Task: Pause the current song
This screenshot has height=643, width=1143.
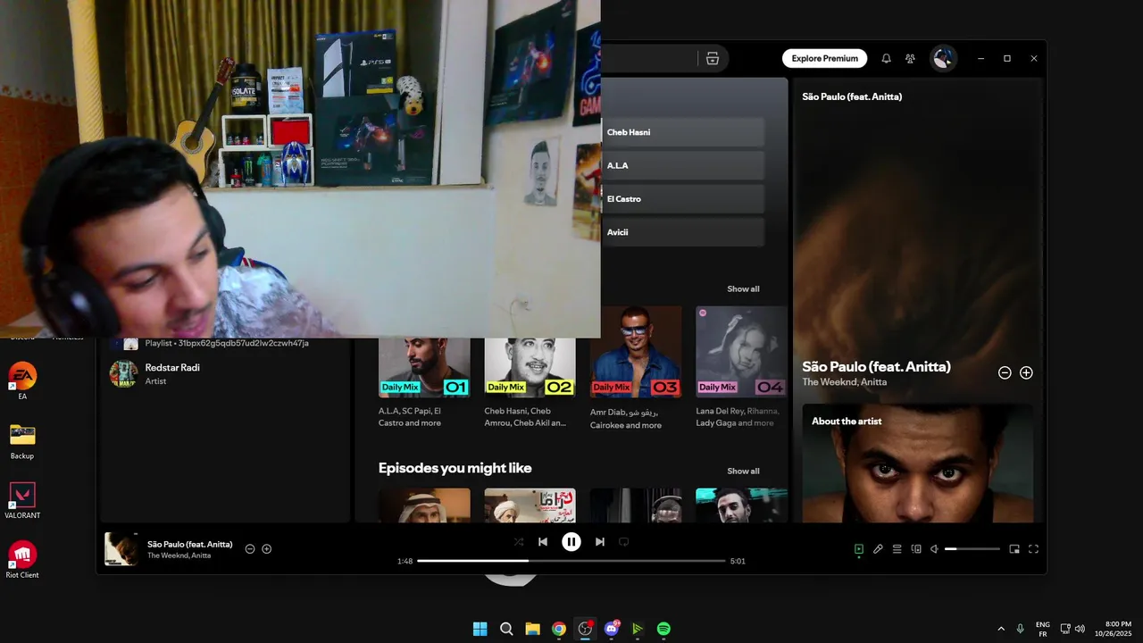Action: pos(571,541)
